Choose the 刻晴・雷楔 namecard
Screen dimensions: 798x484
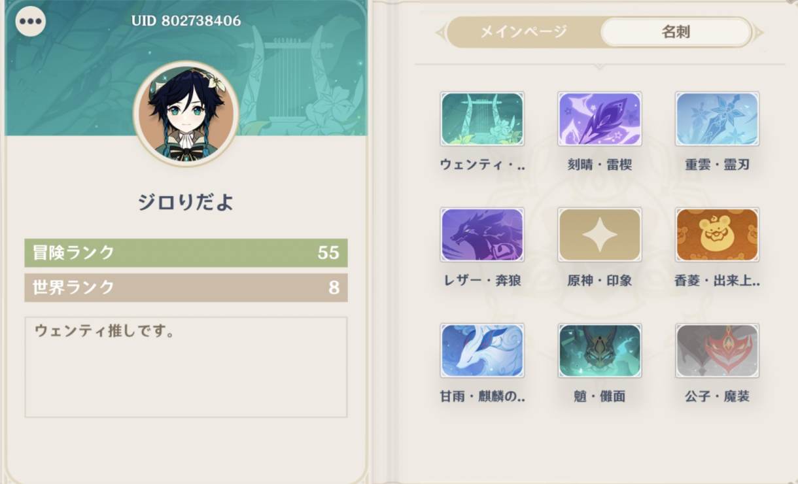pyautogui.click(x=600, y=118)
